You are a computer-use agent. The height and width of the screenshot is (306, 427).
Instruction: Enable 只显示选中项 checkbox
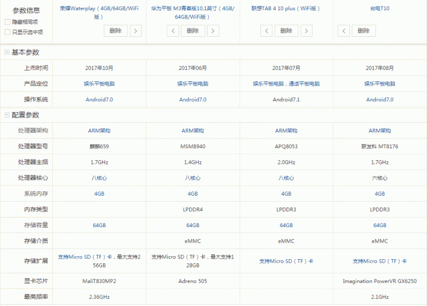click(8, 32)
